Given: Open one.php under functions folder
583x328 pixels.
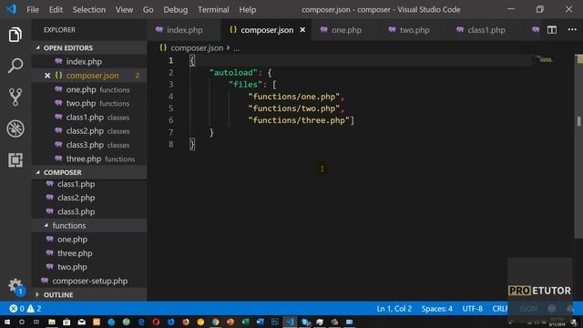Looking at the screenshot, I should (89, 240).
